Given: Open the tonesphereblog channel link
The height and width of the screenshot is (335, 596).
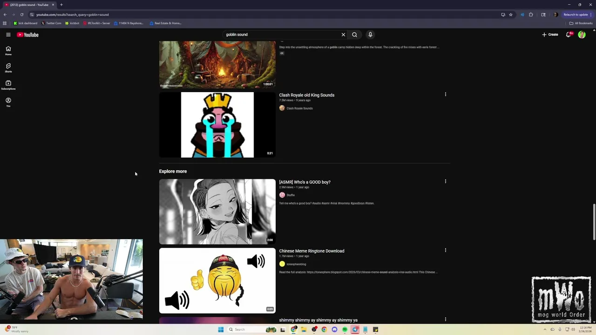Looking at the screenshot, I should 296,264.
